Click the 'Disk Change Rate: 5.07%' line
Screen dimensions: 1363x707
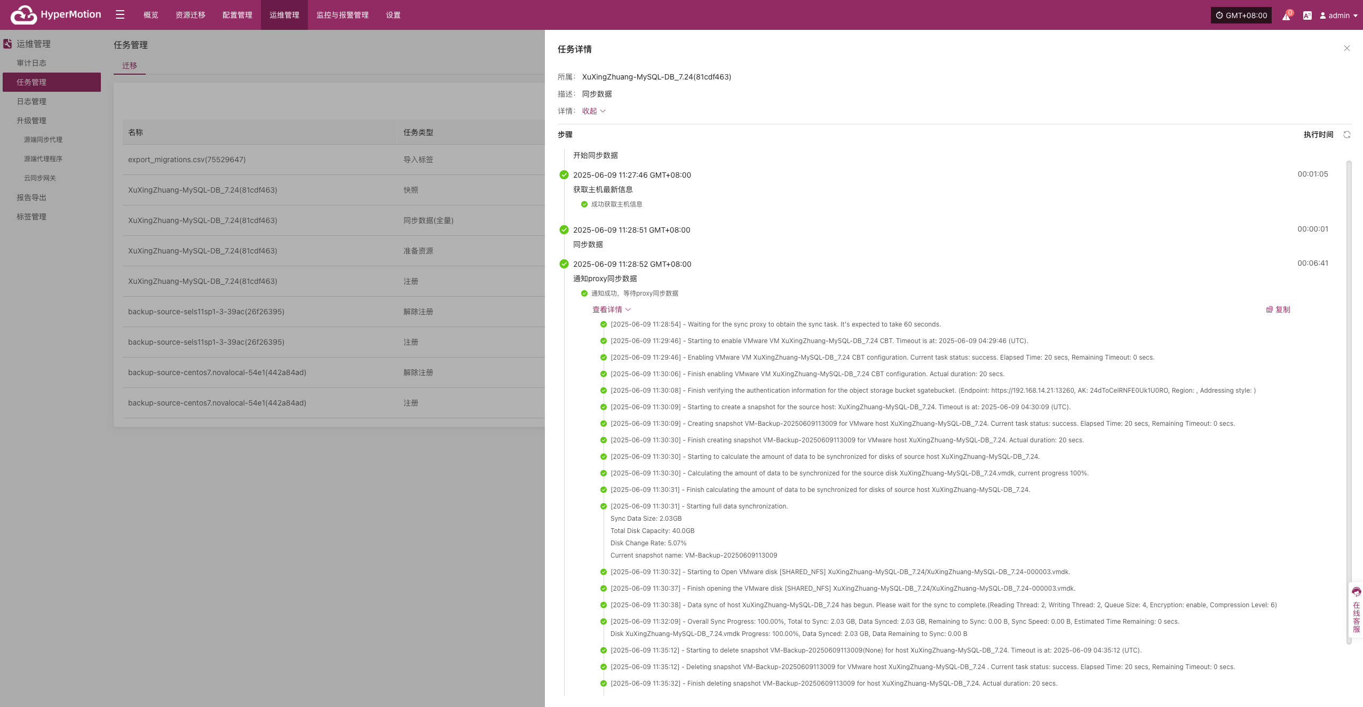click(648, 543)
